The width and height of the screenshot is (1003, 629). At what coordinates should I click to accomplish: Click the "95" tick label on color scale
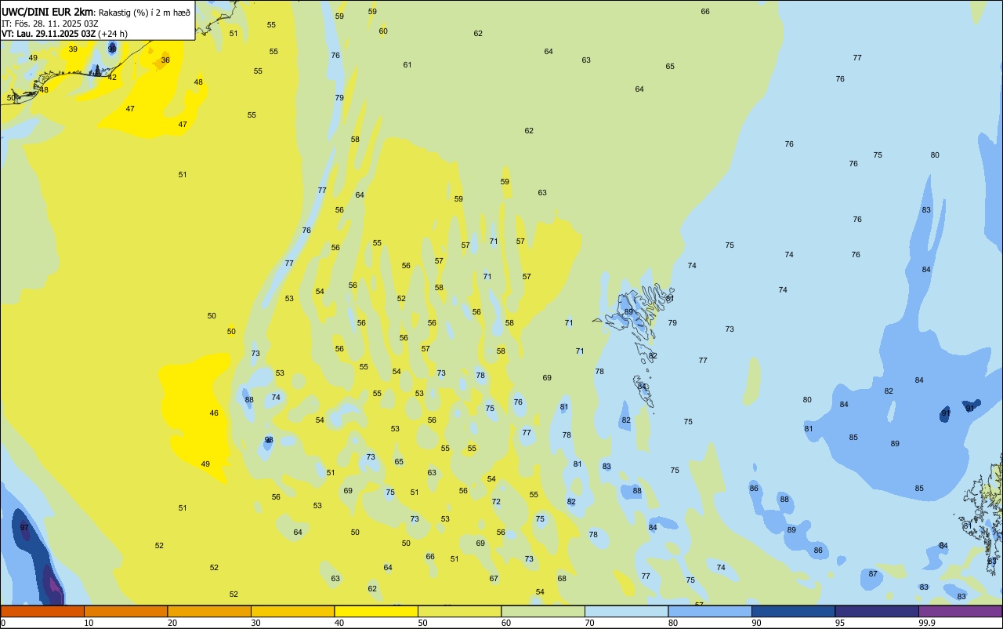tap(840, 623)
